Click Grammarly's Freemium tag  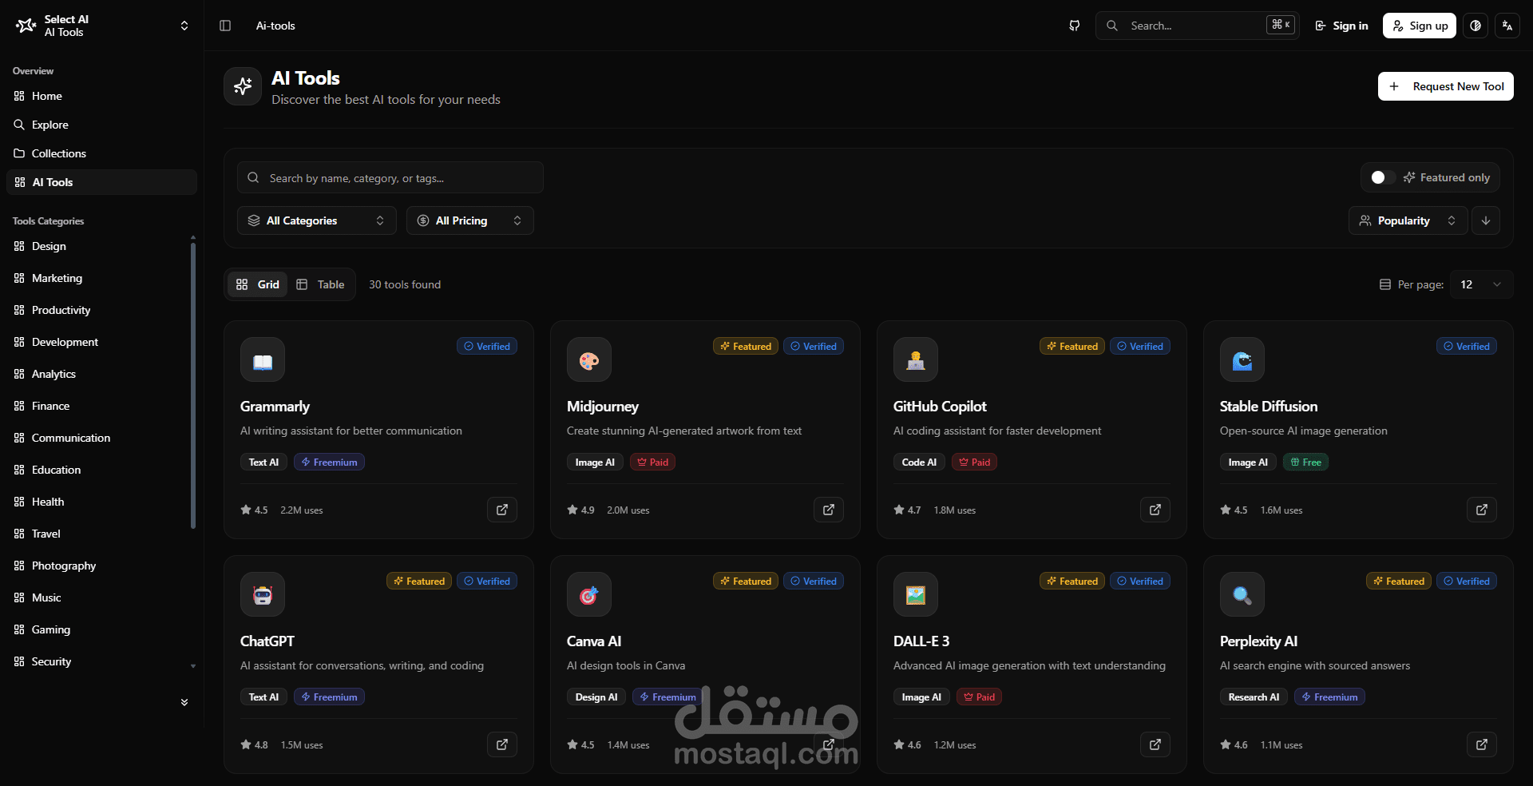[329, 462]
